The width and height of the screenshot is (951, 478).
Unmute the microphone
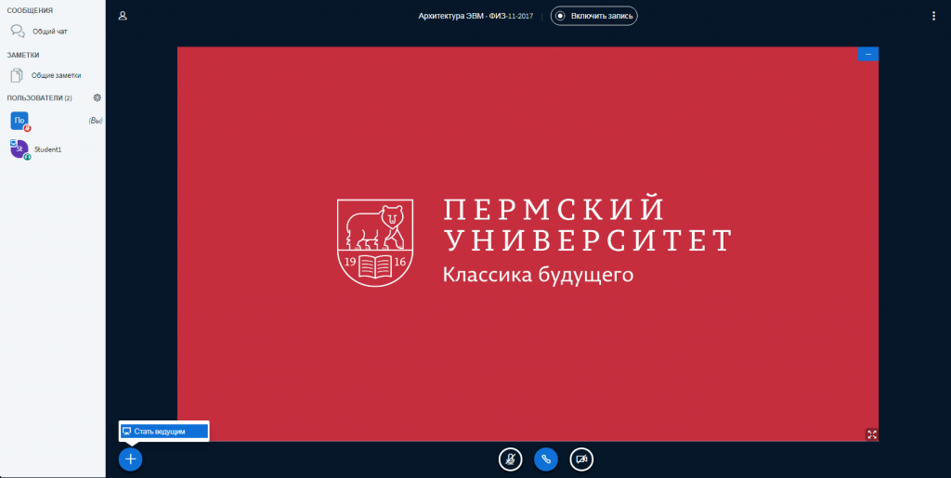pyautogui.click(x=510, y=459)
